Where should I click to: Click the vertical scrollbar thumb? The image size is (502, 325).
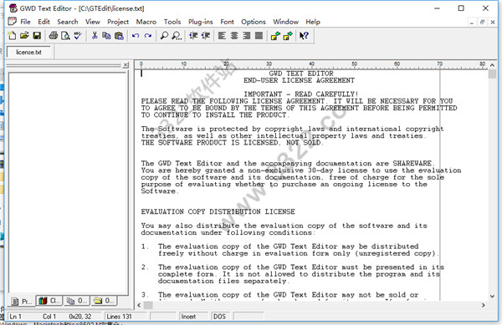pos(492,74)
